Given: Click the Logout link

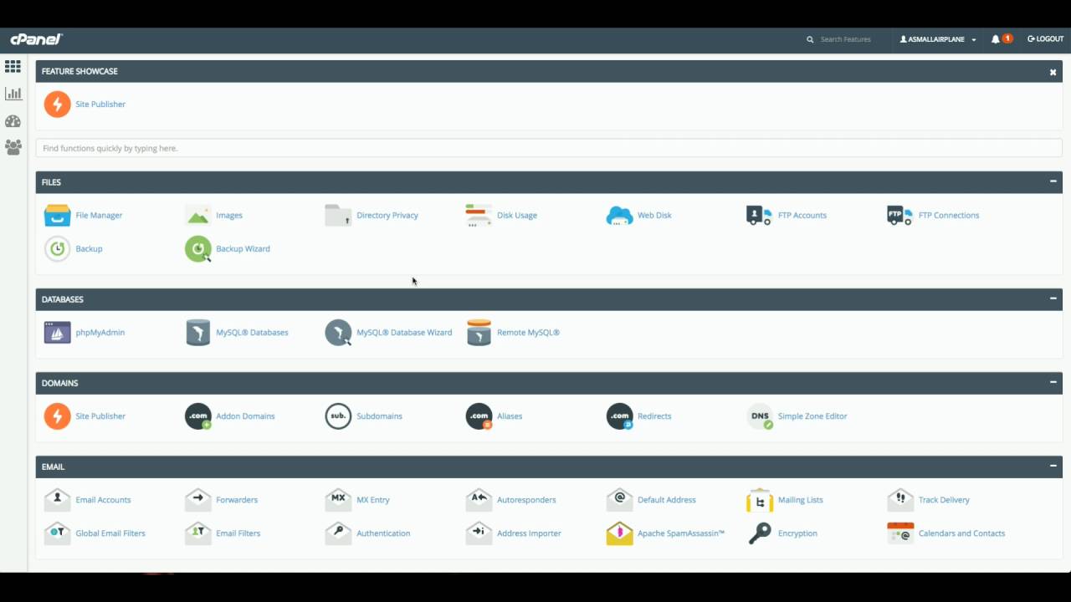Looking at the screenshot, I should pos(1046,39).
